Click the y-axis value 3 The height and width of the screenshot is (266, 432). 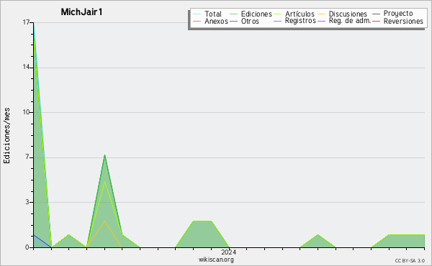[27, 202]
